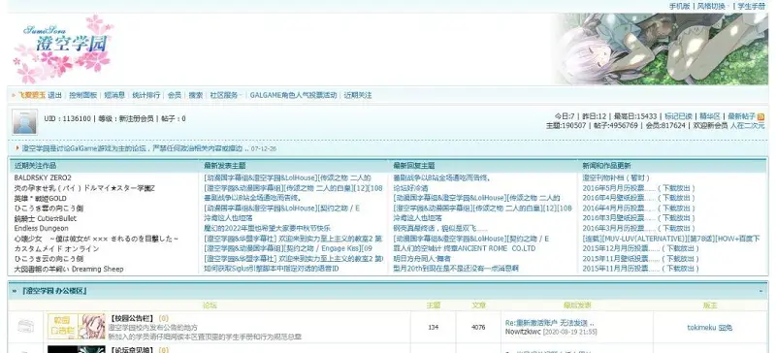Open moderator 绿龟 profile
The width and height of the screenshot is (776, 353).
(725, 327)
